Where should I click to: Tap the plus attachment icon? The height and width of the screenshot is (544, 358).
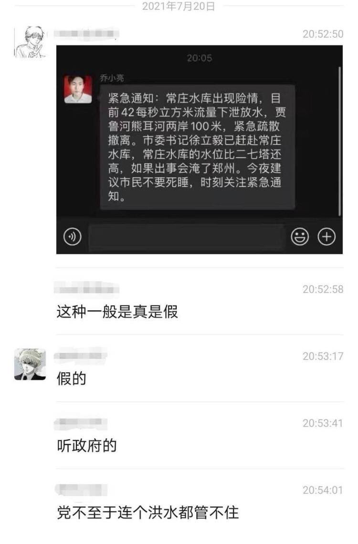(327, 237)
